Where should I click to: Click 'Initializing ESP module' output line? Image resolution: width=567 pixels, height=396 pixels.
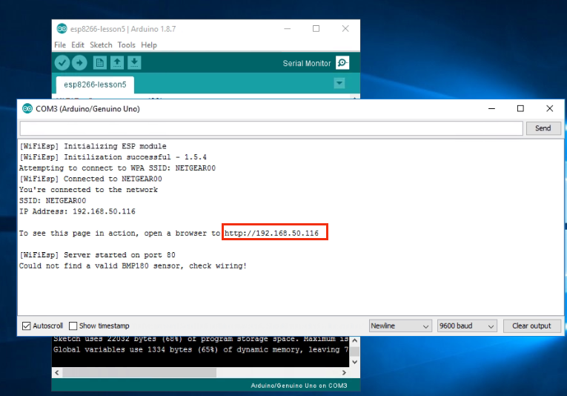pyautogui.click(x=93, y=147)
